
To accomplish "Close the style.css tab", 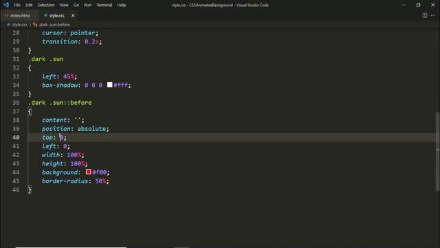I will (x=73, y=15).
